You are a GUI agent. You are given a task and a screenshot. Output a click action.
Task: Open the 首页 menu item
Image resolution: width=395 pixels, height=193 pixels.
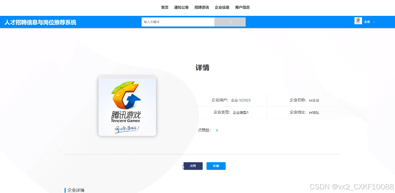tap(165, 7)
